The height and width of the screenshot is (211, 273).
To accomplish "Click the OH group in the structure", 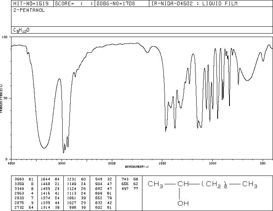I will [183, 203].
